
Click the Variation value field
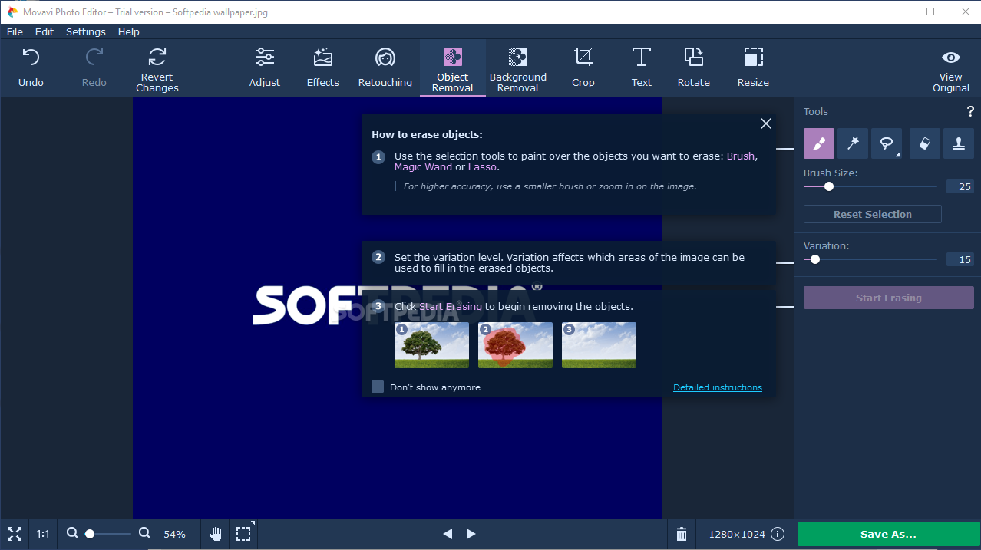click(x=960, y=259)
